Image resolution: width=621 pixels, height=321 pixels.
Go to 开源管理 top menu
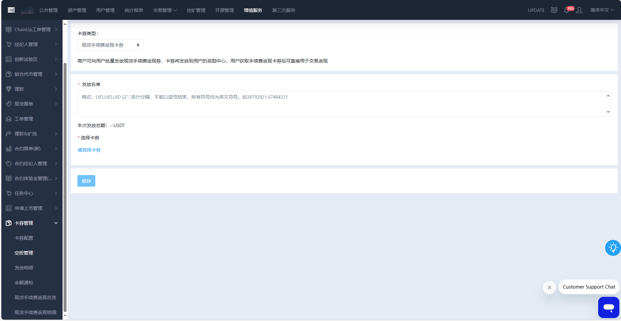pyautogui.click(x=224, y=10)
